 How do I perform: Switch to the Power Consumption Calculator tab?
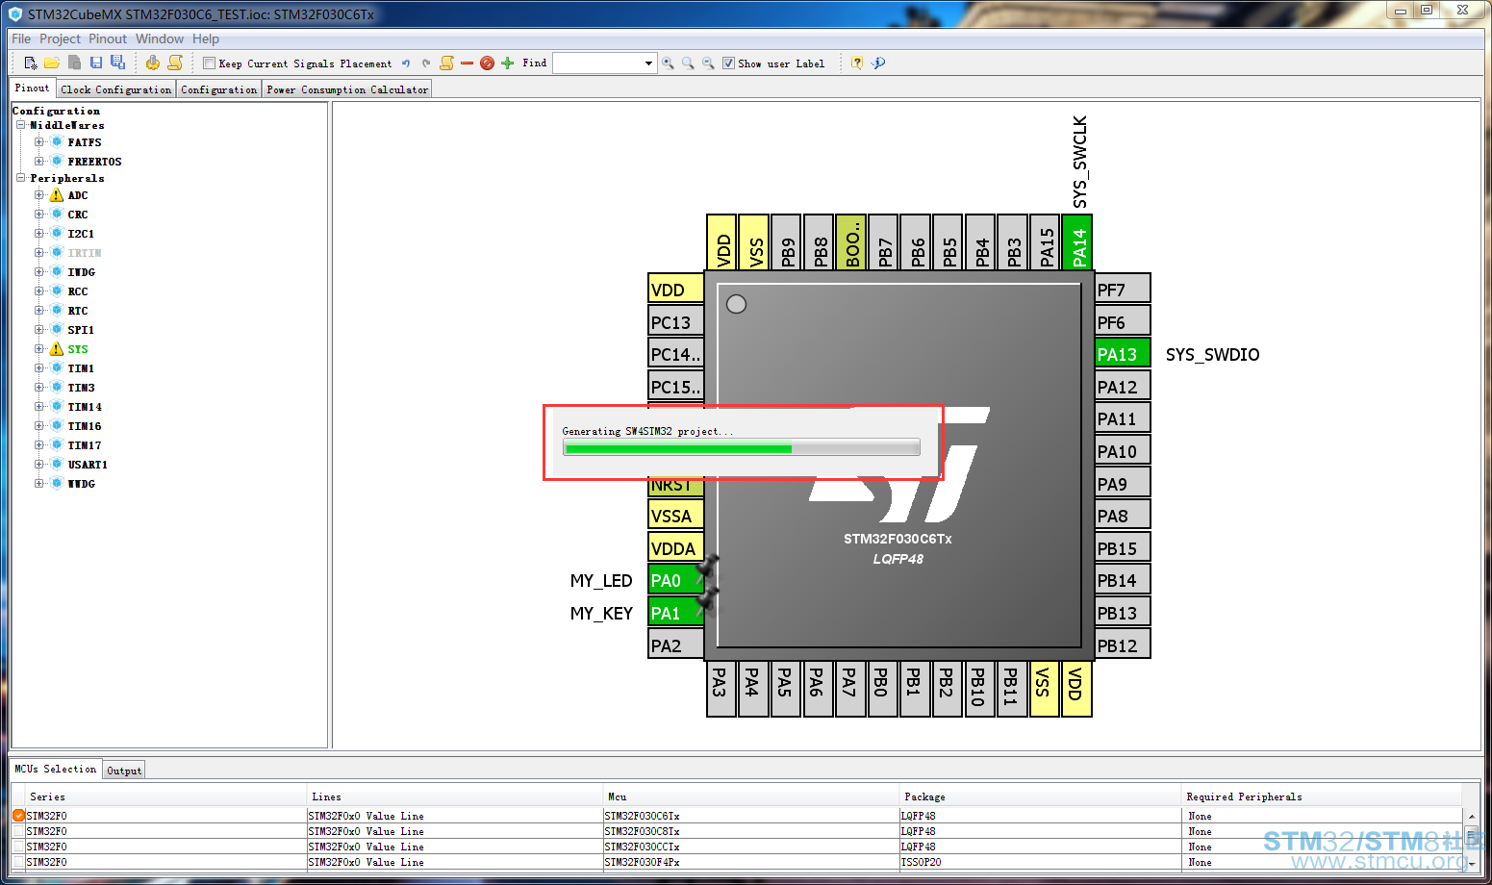coord(347,89)
